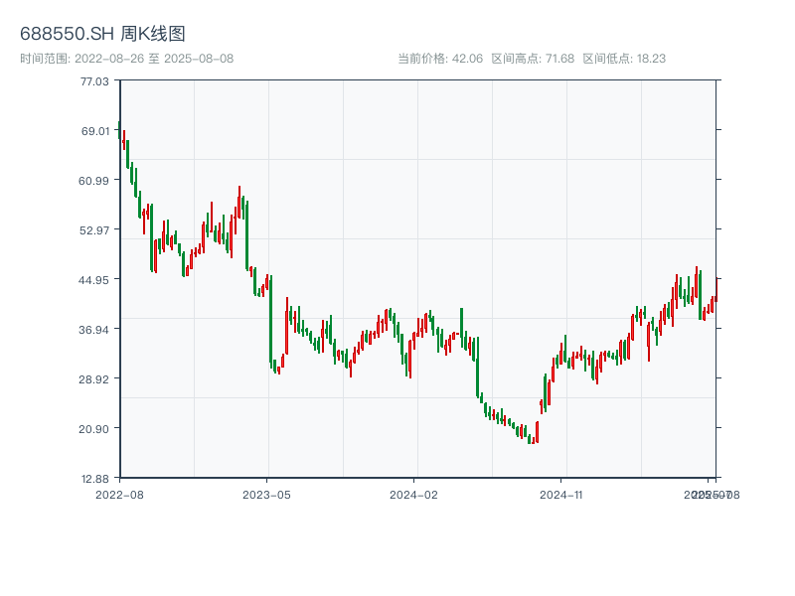Jump to the 2024-02 date label

pyautogui.click(x=414, y=494)
